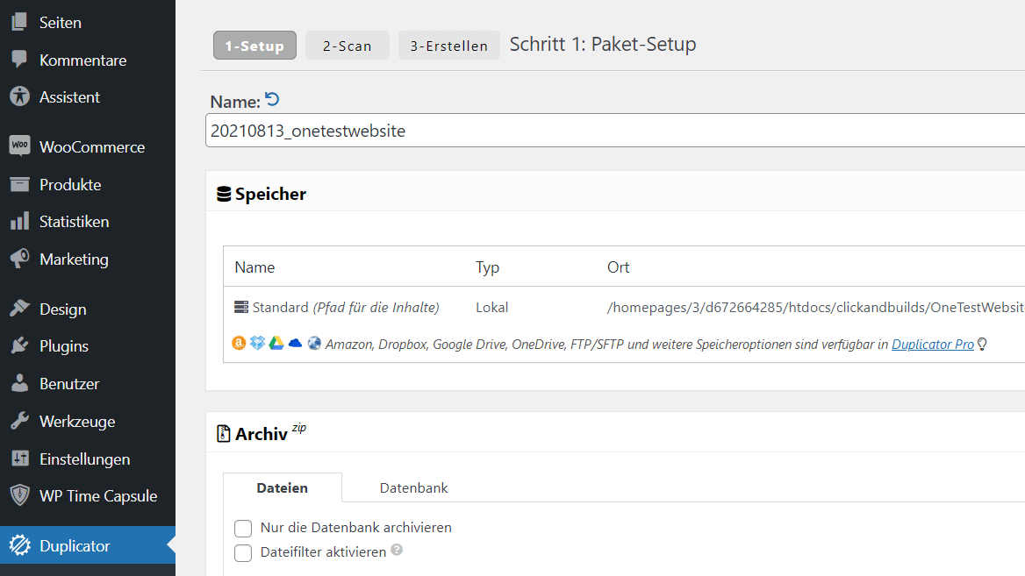Viewport: 1025px width, 576px height.
Task: Click the Plugins plug icon
Action: point(19,345)
